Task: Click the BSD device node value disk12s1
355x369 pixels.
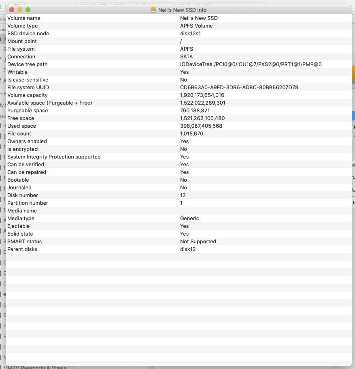Action: click(190, 33)
